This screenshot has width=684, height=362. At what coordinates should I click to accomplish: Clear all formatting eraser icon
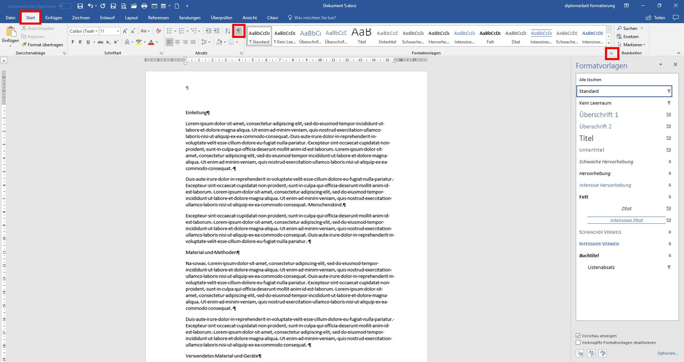click(x=158, y=31)
